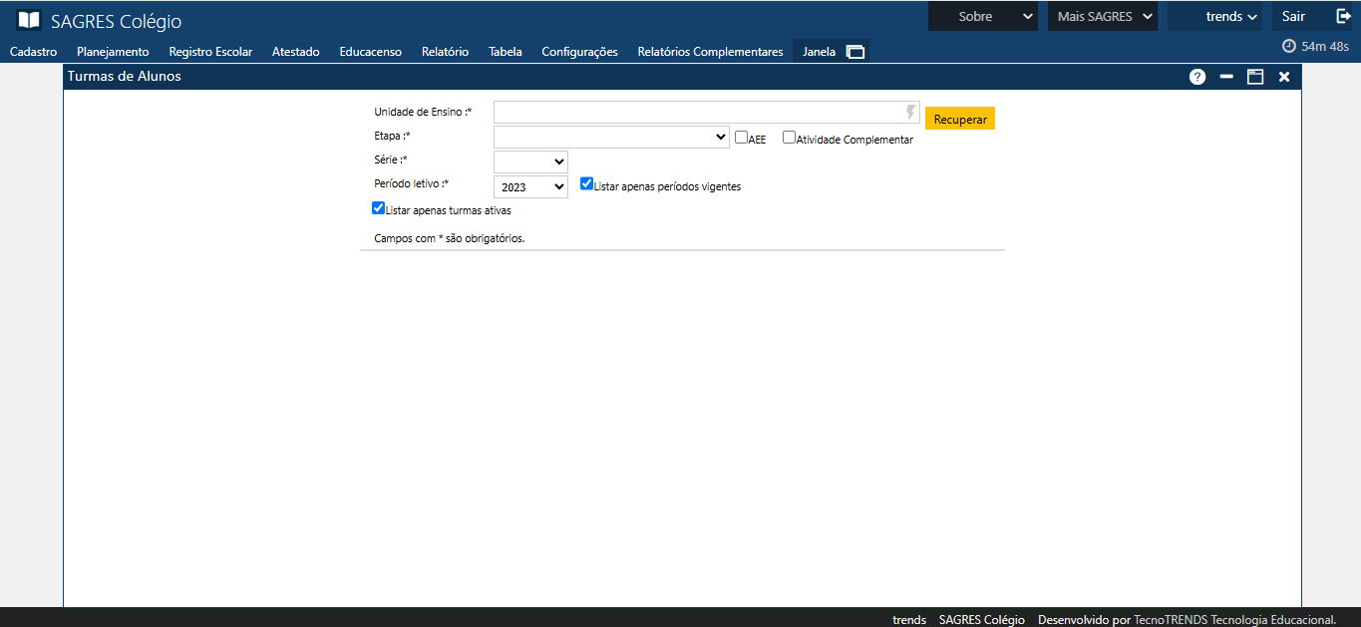The width and height of the screenshot is (1361, 627).
Task: Click the lightning bolt icon in Unidade field
Action: tap(910, 113)
